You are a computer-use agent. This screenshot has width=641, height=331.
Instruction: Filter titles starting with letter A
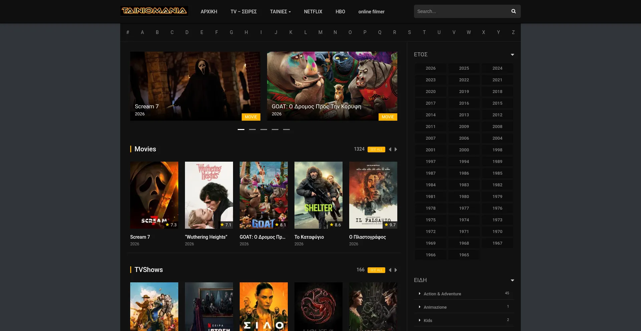click(x=142, y=32)
